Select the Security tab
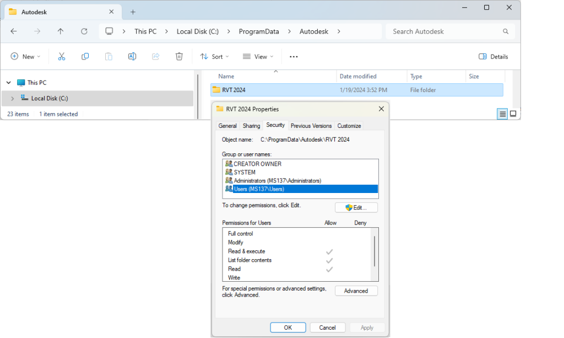564x338 pixels. (x=275, y=125)
